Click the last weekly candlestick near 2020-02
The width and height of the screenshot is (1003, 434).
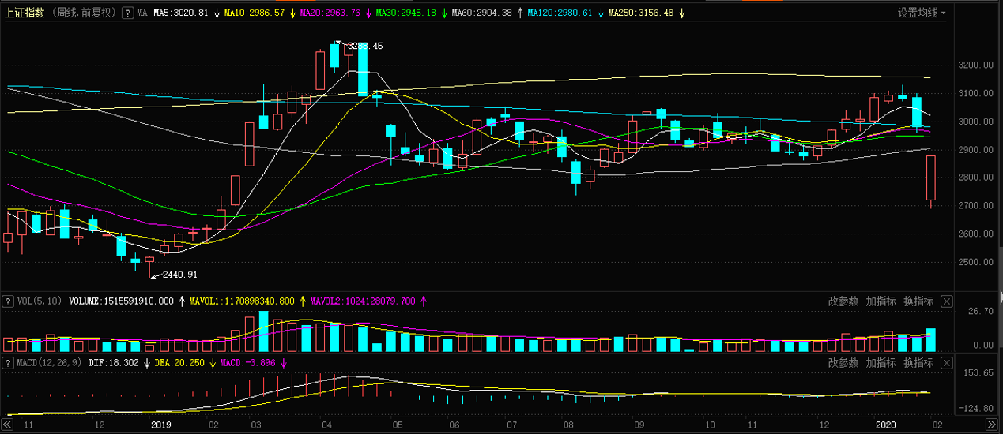point(931,178)
